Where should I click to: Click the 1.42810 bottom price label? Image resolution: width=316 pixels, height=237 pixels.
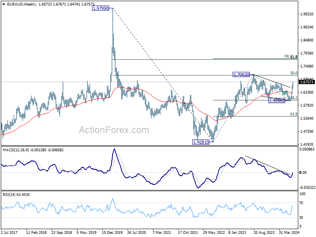pyautogui.click(x=201, y=142)
